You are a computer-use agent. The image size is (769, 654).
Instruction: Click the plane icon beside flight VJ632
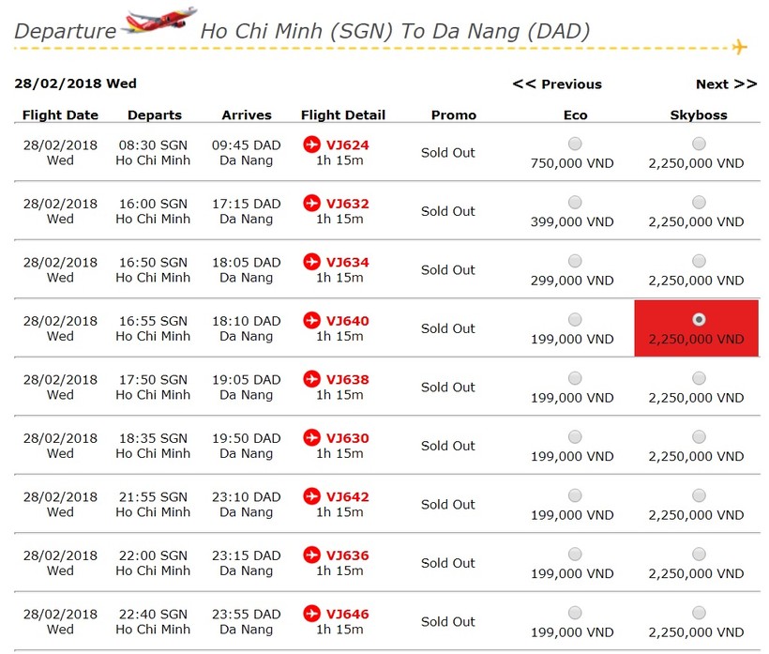coord(311,204)
